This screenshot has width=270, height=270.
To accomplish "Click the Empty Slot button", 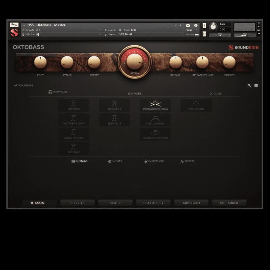I will 58,92.
